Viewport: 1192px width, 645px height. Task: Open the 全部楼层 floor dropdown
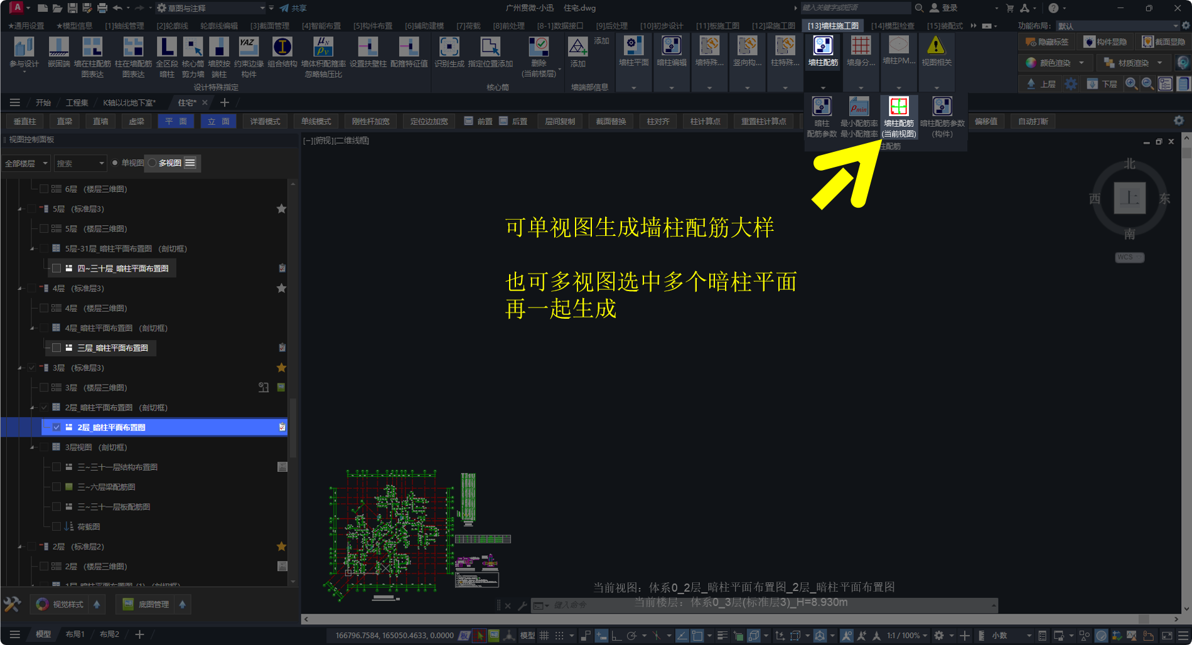click(x=26, y=163)
